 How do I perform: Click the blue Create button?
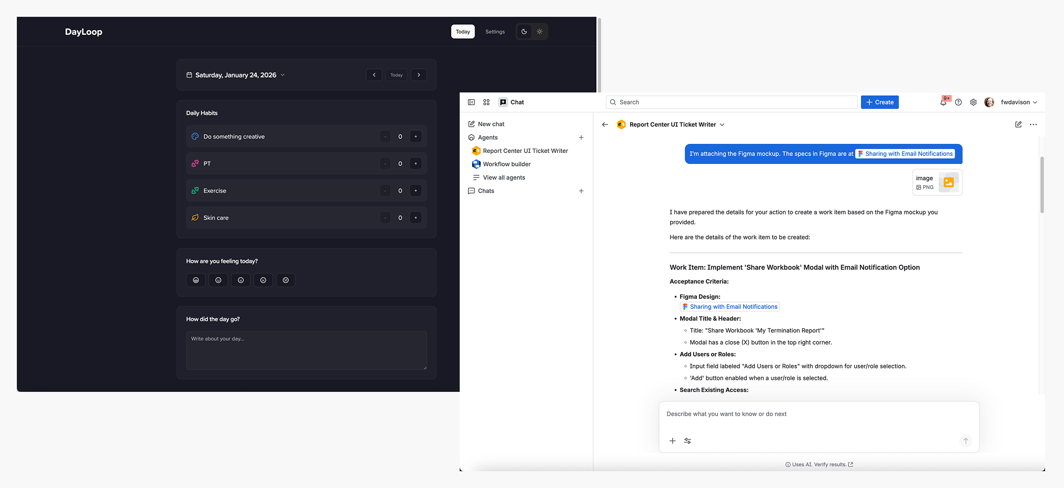tap(879, 102)
